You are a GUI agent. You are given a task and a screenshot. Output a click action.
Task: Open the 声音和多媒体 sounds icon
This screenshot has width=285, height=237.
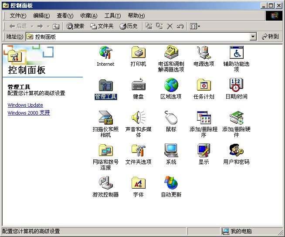(138, 118)
